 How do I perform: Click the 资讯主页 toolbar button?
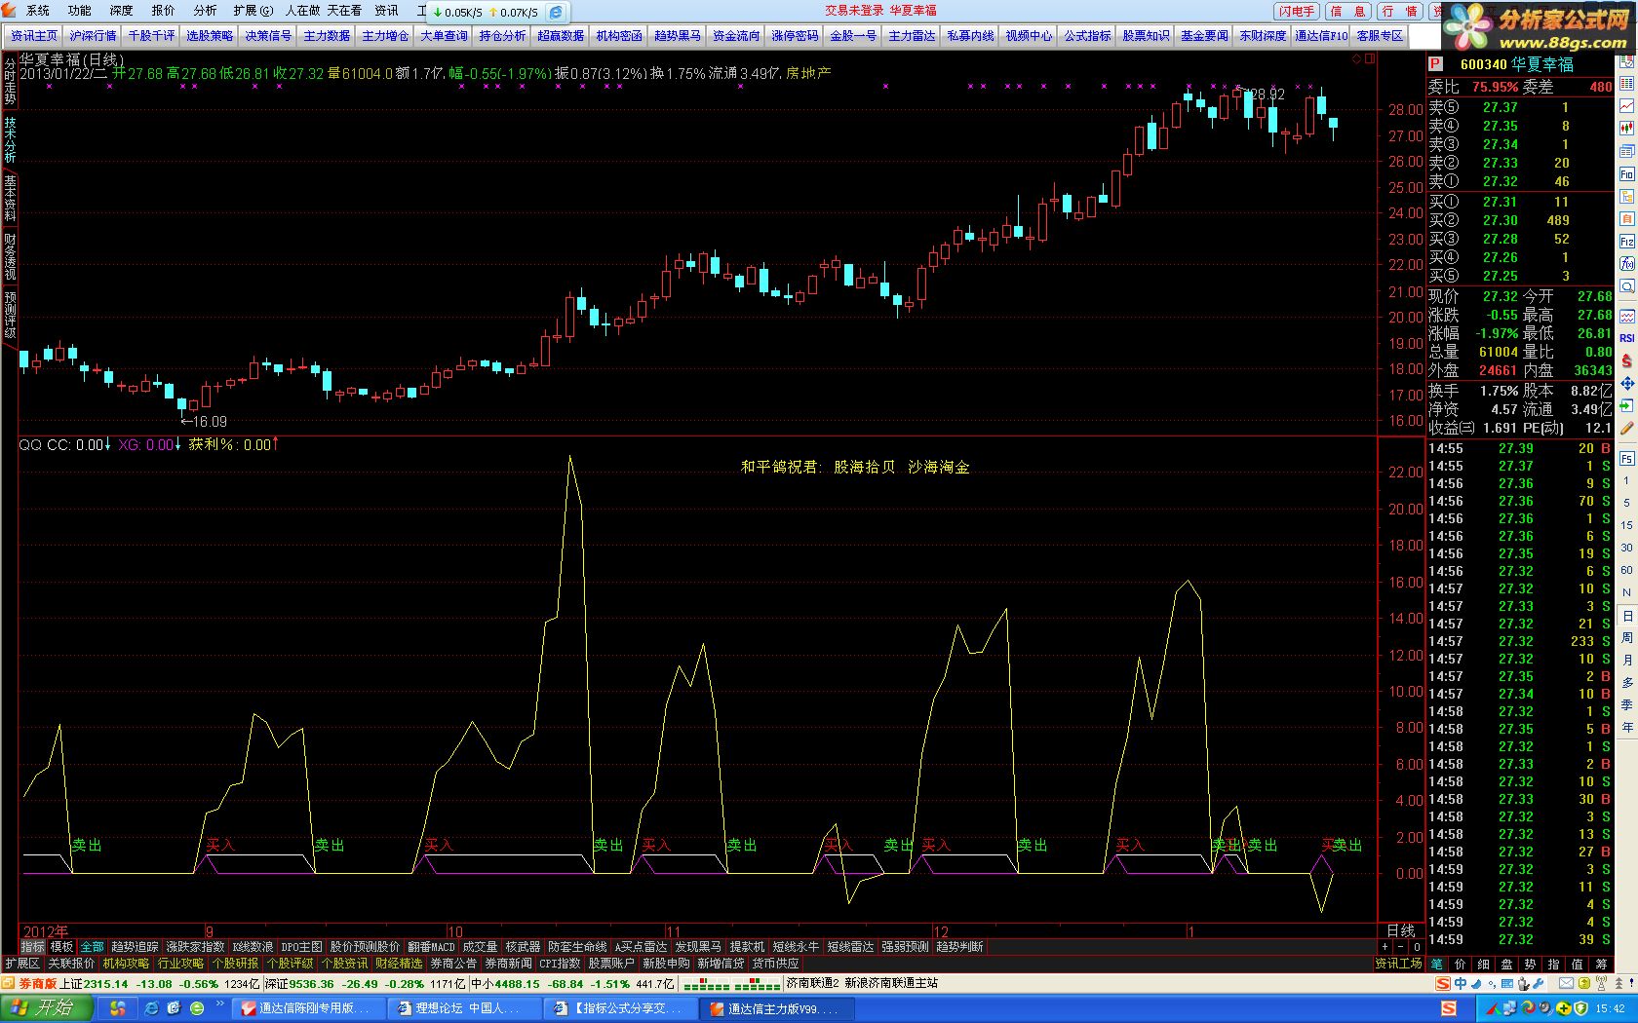click(x=34, y=36)
